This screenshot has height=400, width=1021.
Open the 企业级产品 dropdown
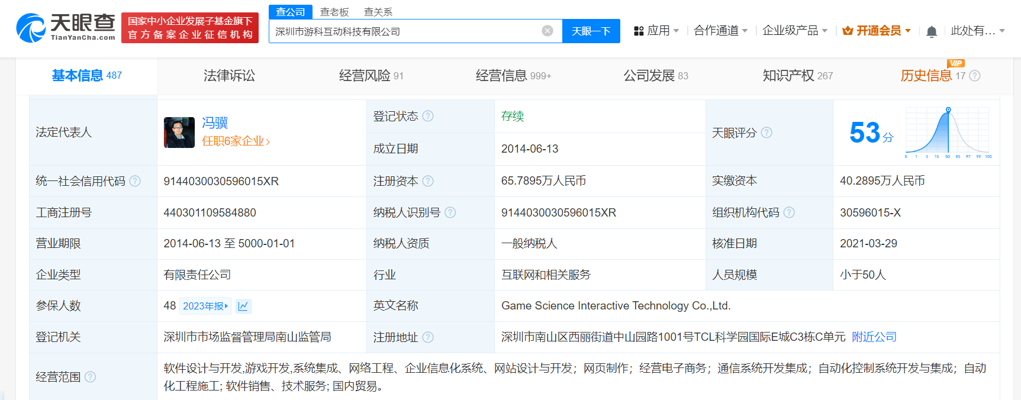(794, 31)
